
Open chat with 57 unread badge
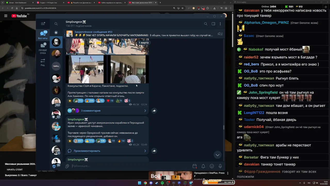pyautogui.click(x=56, y=114)
